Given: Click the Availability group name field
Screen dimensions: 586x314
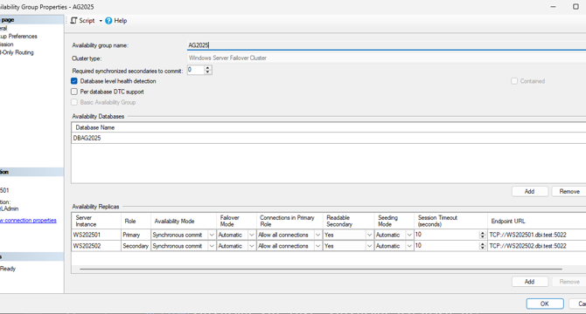Looking at the screenshot, I should [x=387, y=45].
